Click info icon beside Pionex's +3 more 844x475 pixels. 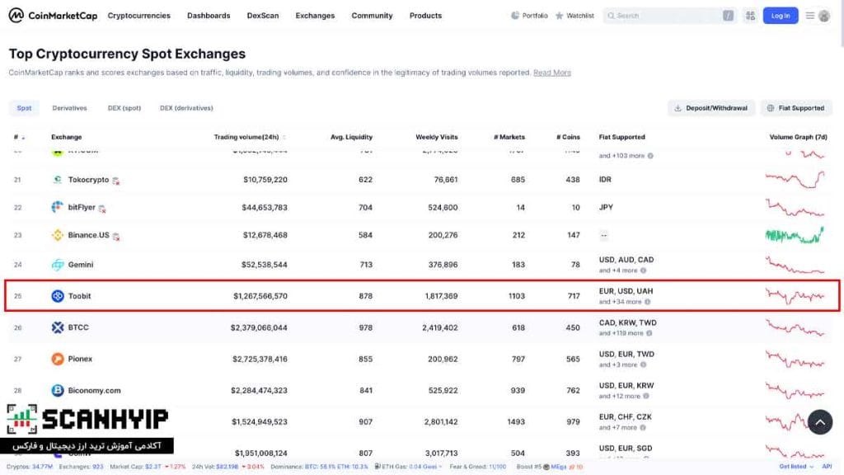coord(643,364)
